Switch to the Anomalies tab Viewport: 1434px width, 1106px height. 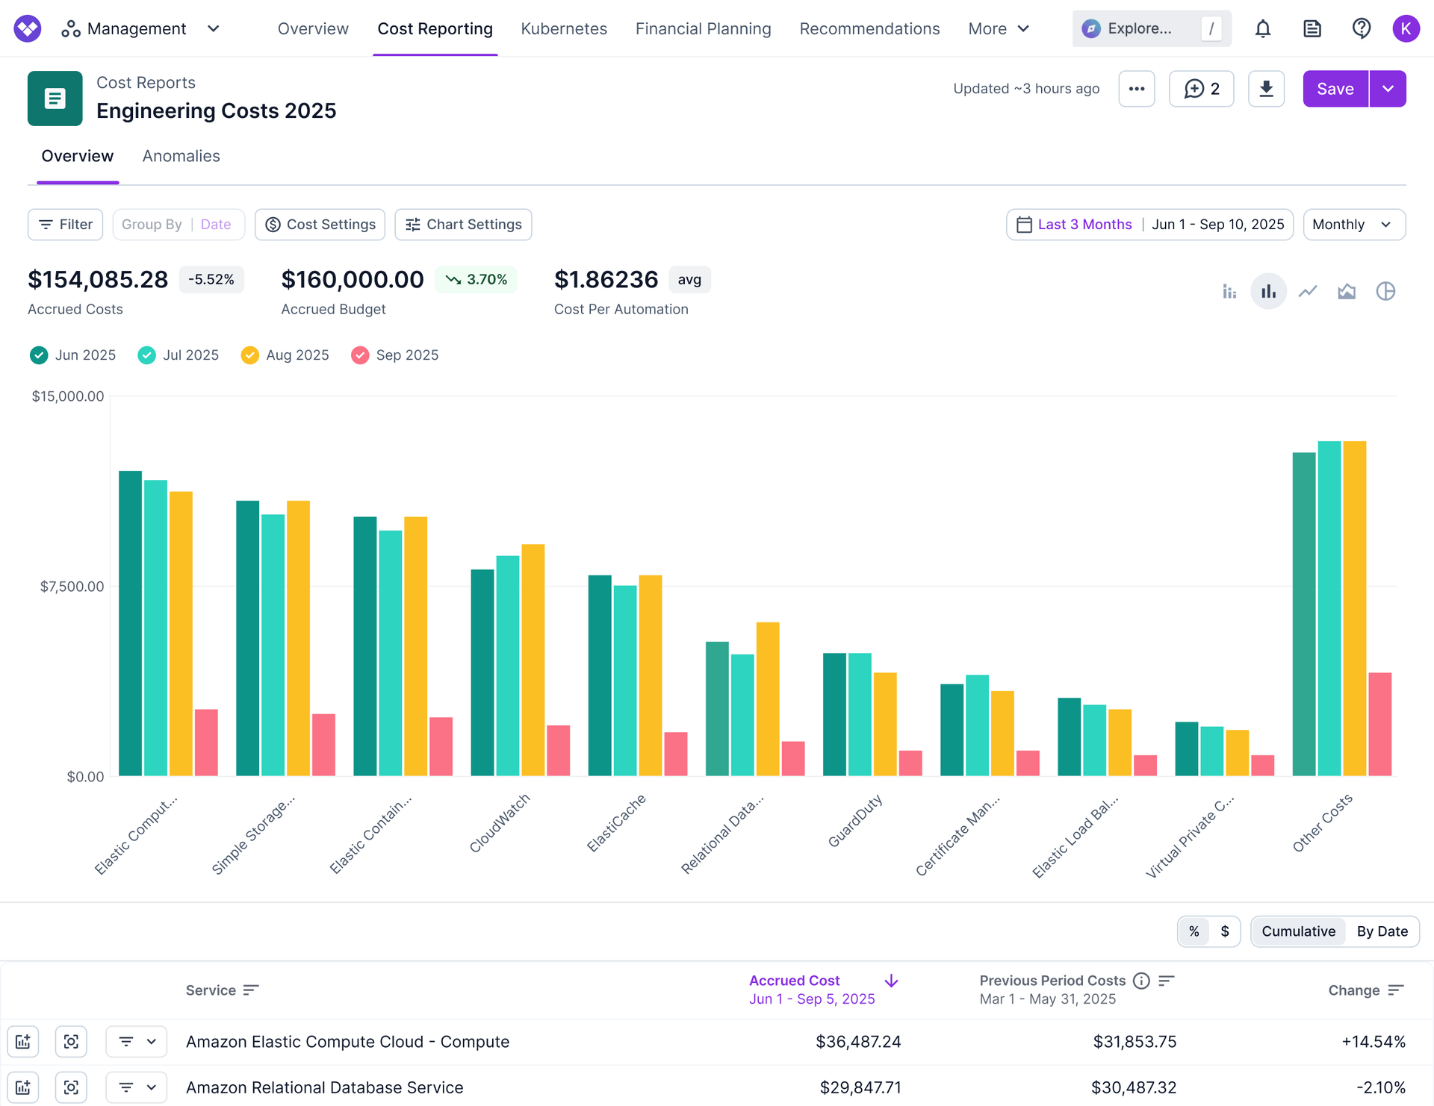[x=181, y=156]
